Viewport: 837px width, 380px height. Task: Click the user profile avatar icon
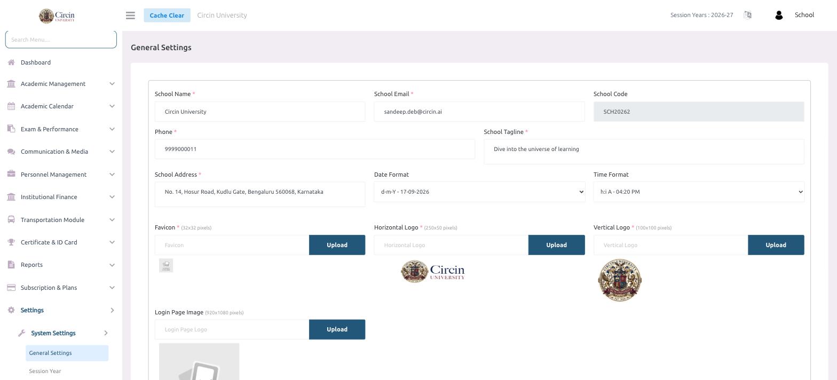click(x=779, y=15)
